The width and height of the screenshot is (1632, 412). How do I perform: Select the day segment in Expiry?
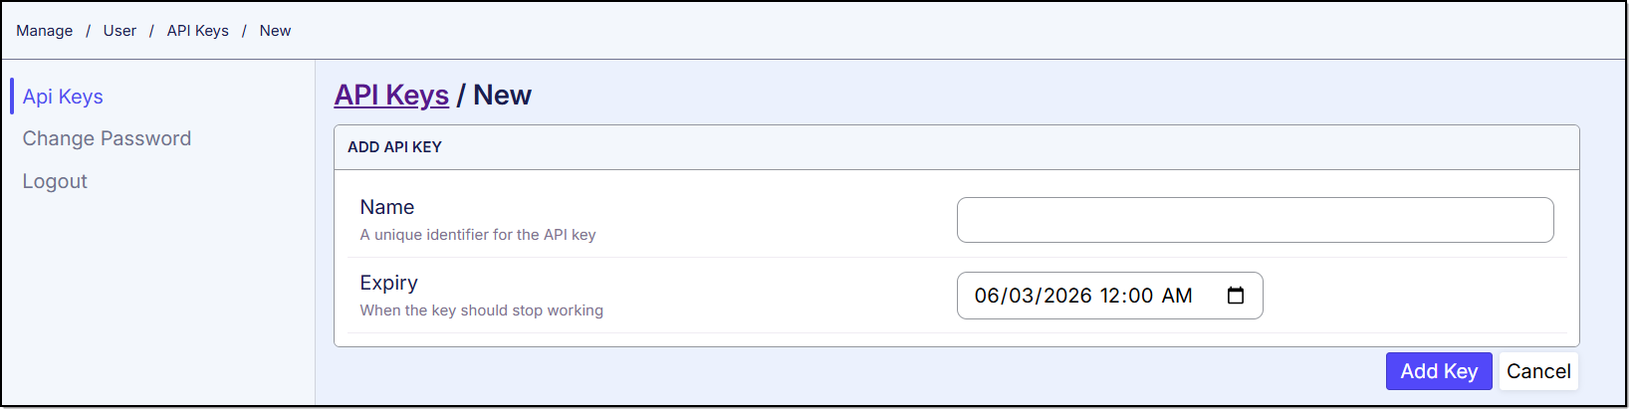1018,296
